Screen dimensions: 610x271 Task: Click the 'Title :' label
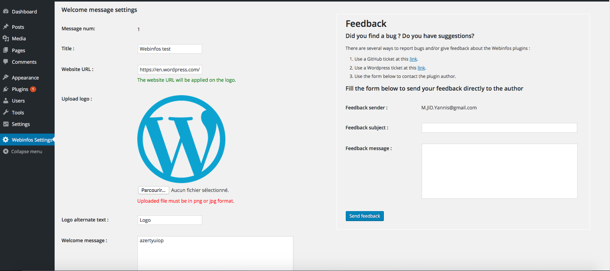68,49
